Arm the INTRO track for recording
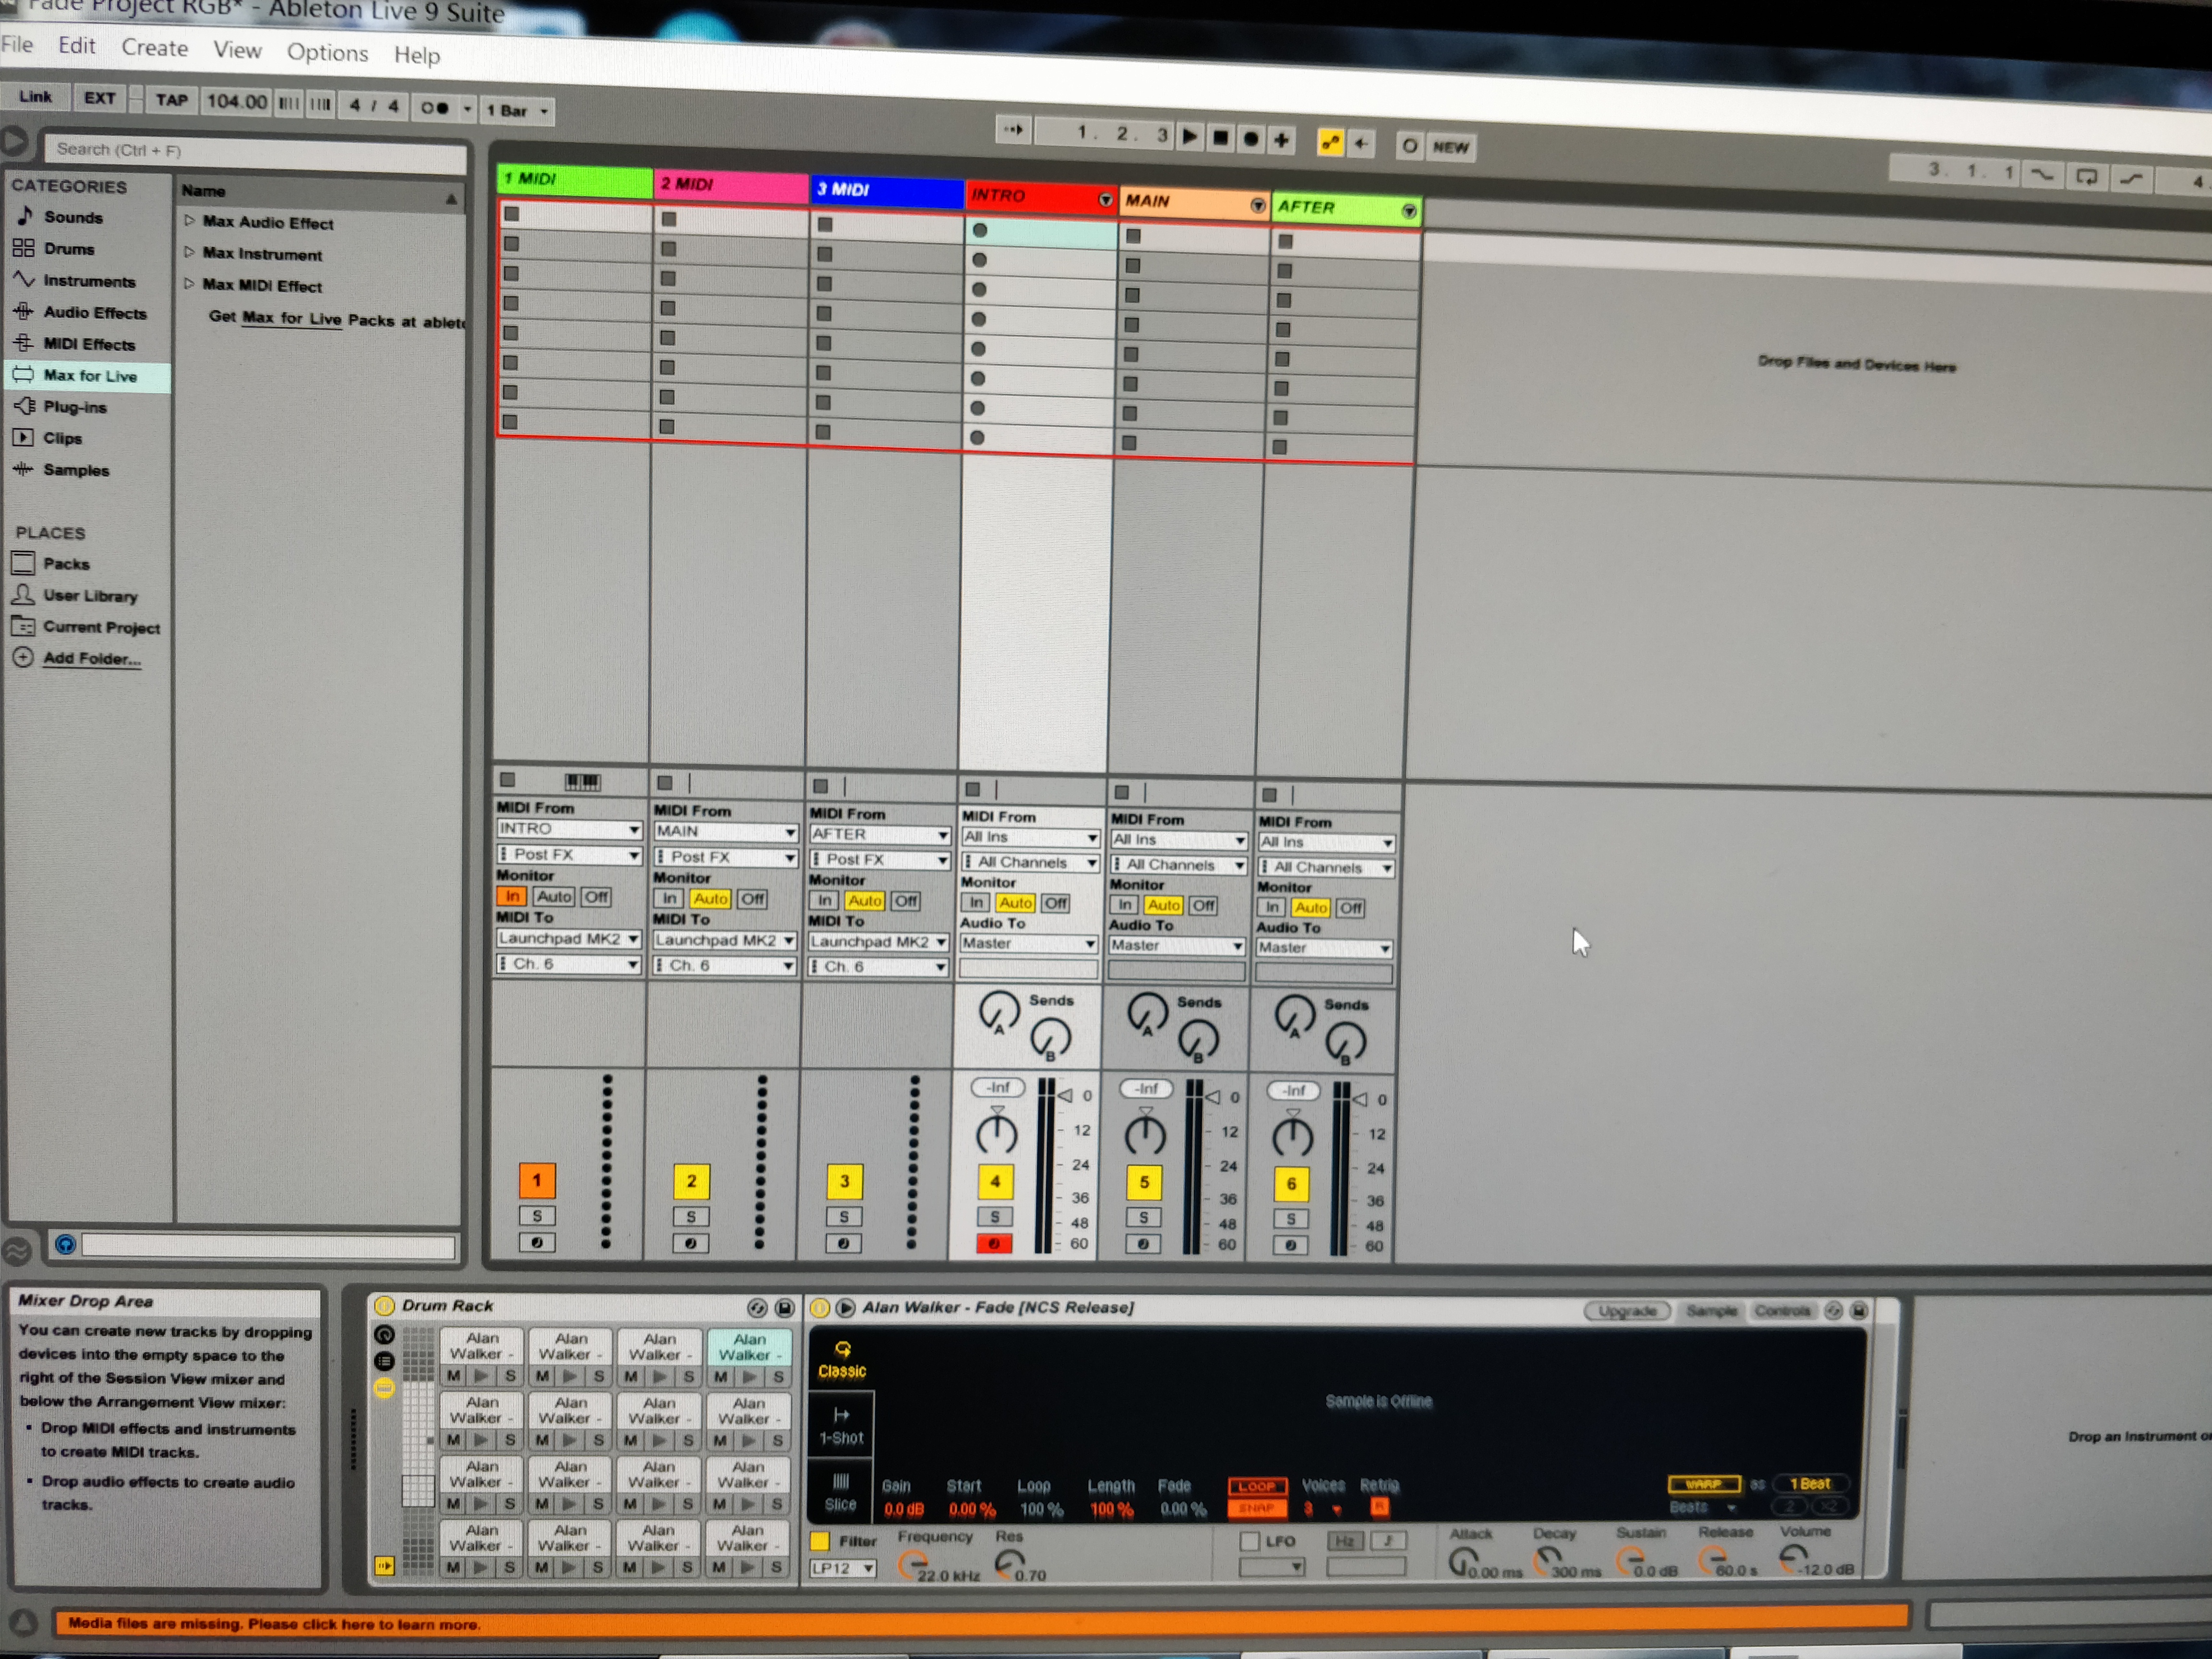The width and height of the screenshot is (2212, 1659). point(994,1244)
